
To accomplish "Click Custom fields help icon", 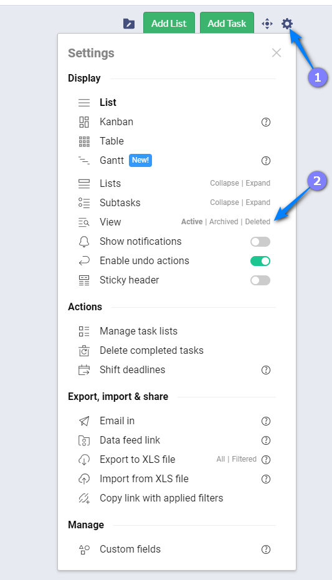I will tap(266, 549).
